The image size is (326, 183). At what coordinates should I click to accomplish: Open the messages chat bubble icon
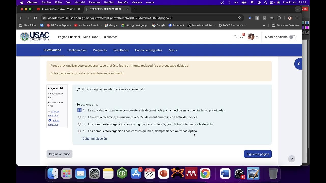pyautogui.click(x=241, y=37)
